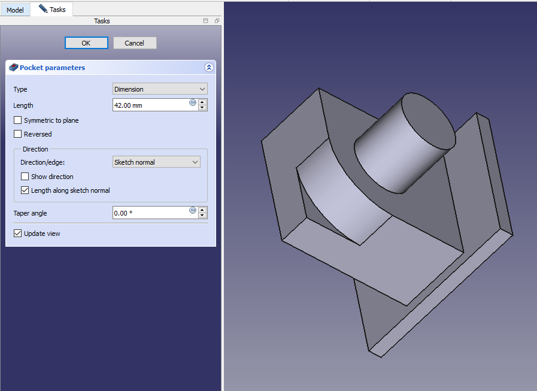The width and height of the screenshot is (537, 391).
Task: Disable the Update view checkbox
Action: 18,234
